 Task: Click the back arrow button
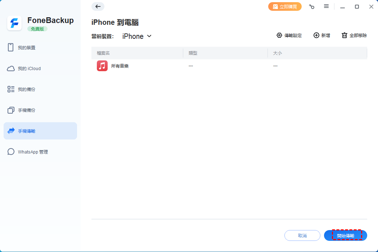[x=98, y=6]
